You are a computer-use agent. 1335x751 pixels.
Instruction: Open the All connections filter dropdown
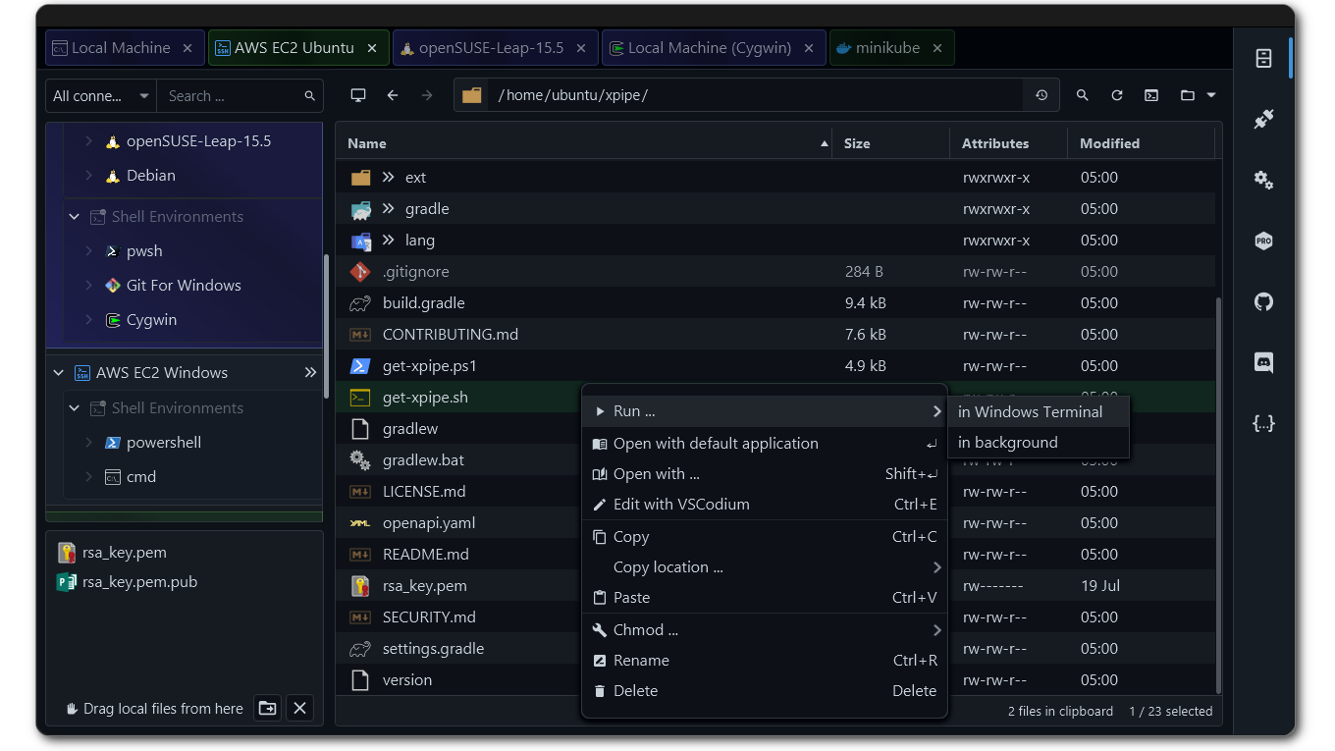[x=101, y=96]
